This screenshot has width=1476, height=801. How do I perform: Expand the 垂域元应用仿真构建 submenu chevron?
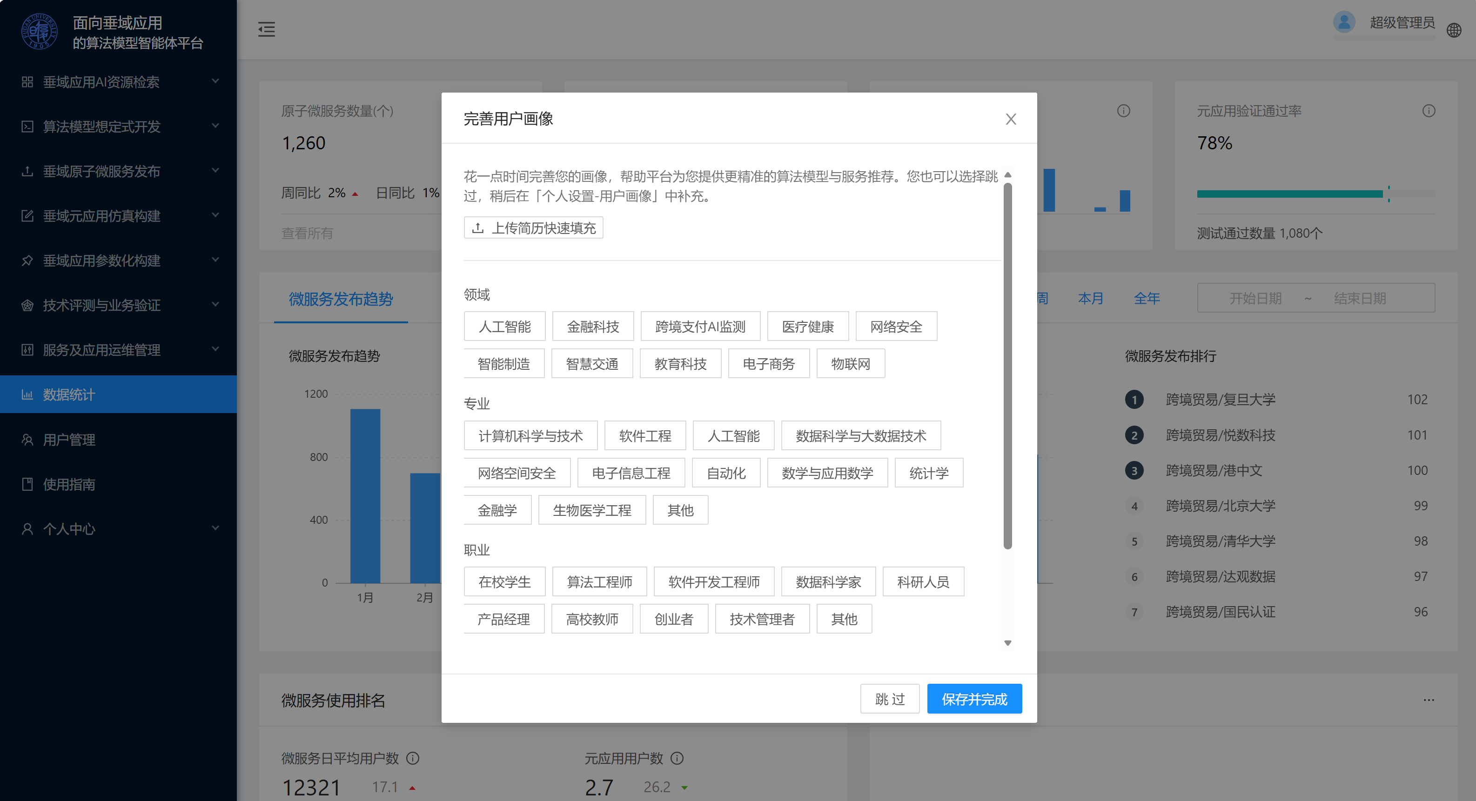(215, 215)
